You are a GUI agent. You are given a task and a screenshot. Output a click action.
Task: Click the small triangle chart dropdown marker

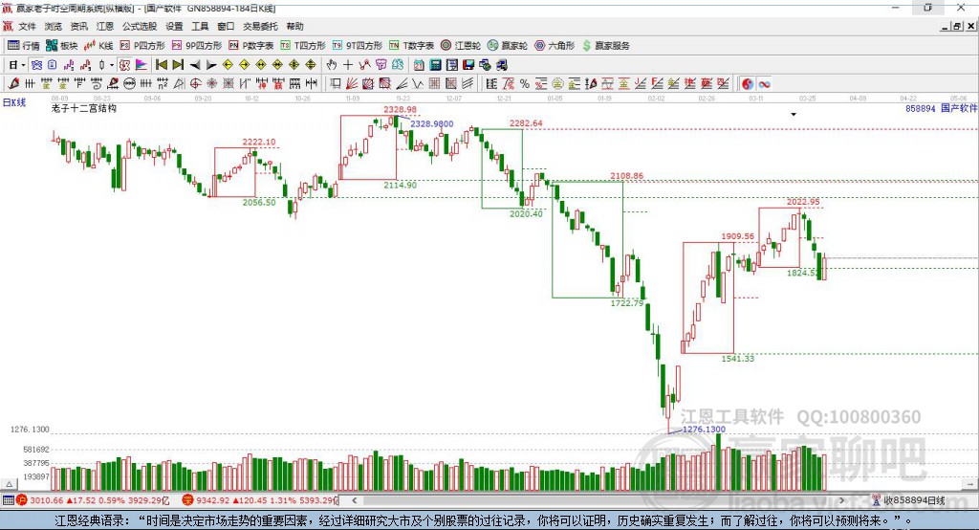794,115
